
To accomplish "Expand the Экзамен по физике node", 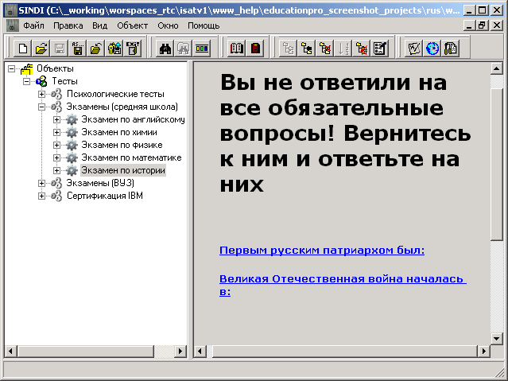I will 56,146.
